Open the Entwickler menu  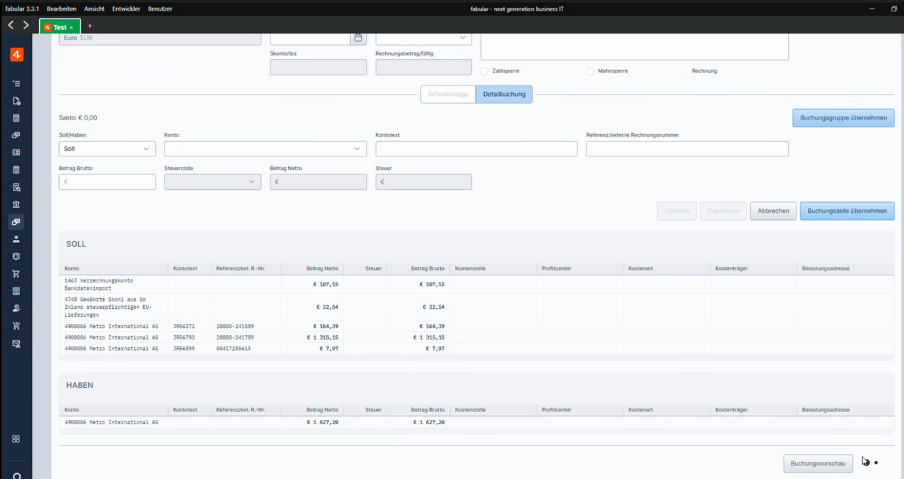pyautogui.click(x=126, y=9)
